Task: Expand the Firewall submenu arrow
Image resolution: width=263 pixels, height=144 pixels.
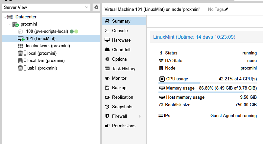Action: pos(140,116)
